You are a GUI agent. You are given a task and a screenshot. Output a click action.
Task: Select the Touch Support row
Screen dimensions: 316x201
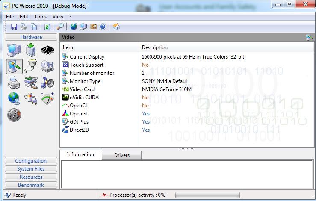[187, 65]
